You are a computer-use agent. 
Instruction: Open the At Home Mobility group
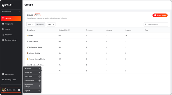coord(97,53)
